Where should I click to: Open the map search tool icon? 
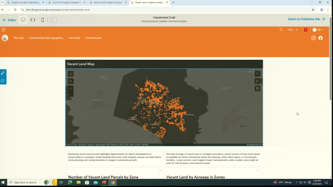(257, 74)
